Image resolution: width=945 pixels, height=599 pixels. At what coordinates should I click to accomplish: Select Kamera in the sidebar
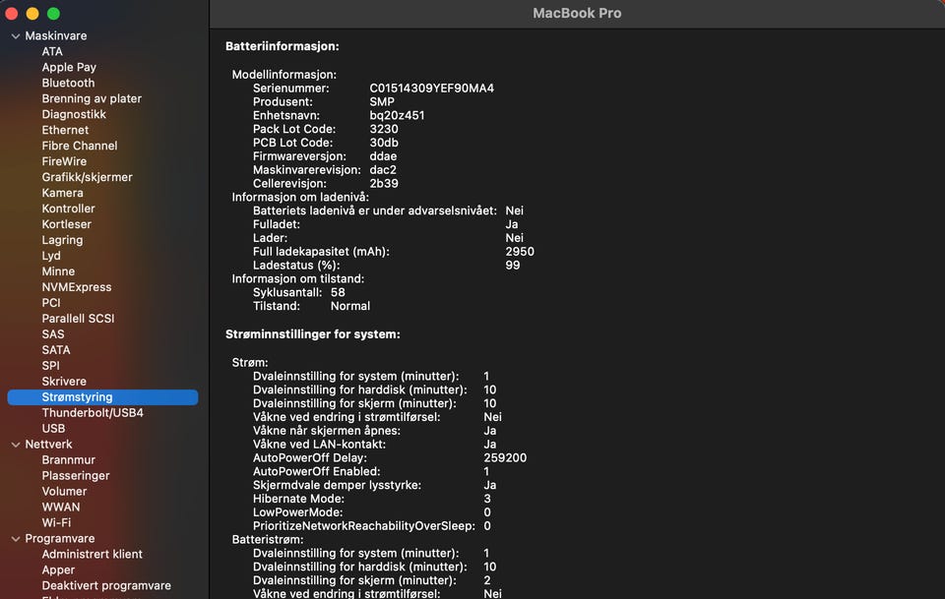click(x=62, y=193)
